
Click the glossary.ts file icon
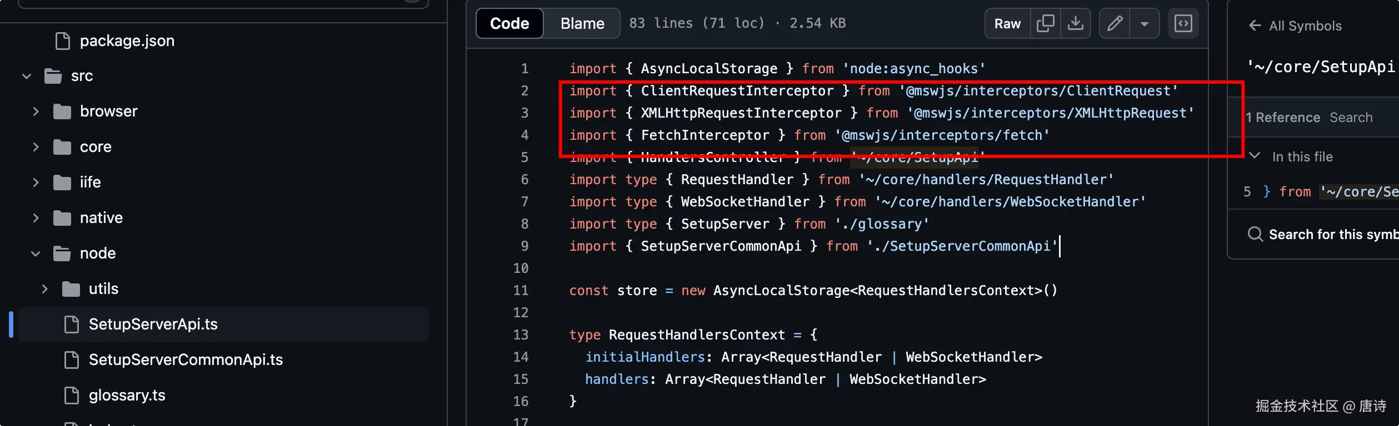point(72,395)
